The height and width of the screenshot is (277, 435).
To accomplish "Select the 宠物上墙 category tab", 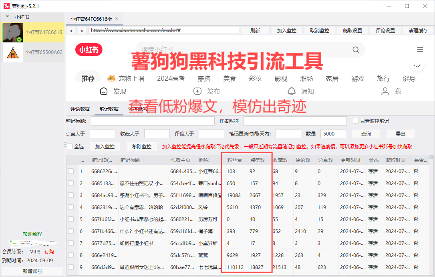I will [126, 78].
